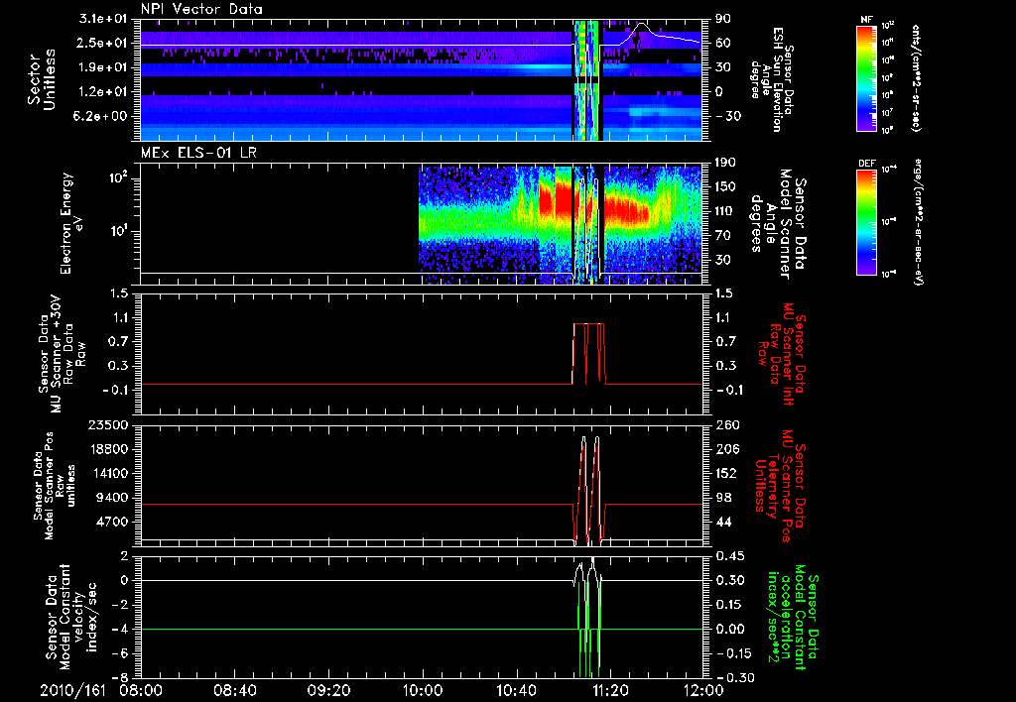Viewport: 1016px width, 702px height.
Task: Click the 190 scanner angle tick label
Action: point(724,163)
